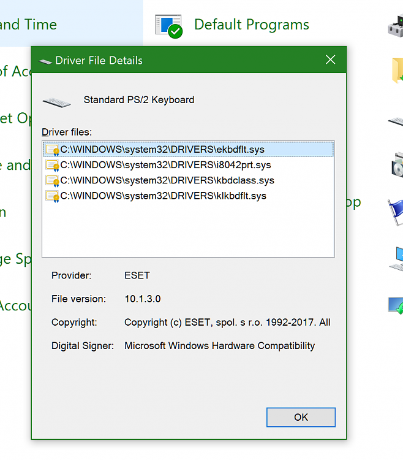This screenshot has width=403, height=460.
Task: Click the monitor icon with green arrow, bottom right
Action: pos(396,305)
